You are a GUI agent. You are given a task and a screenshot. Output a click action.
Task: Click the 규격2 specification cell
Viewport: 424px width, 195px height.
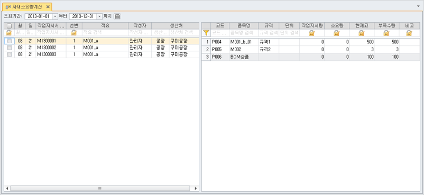tap(268, 50)
